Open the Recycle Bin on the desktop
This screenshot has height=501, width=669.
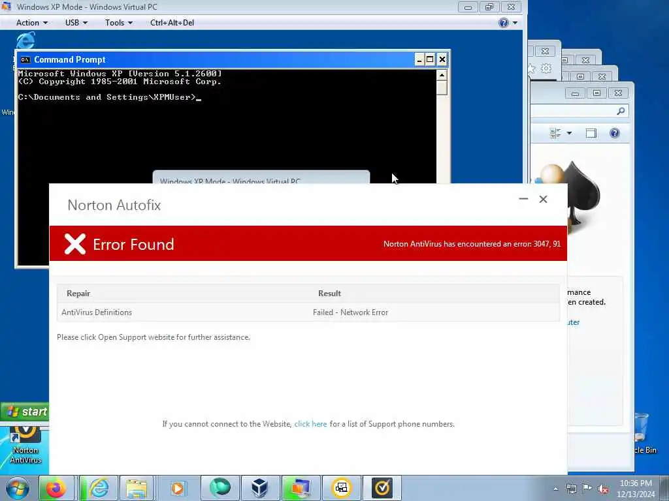pyautogui.click(x=643, y=433)
